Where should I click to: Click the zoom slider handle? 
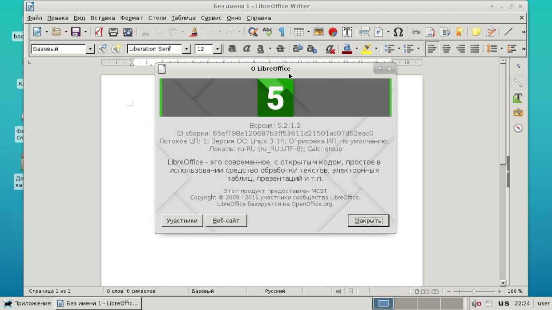pyautogui.click(x=474, y=291)
